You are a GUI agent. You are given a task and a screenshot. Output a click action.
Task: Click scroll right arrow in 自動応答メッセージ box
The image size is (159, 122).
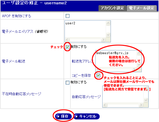(141, 105)
